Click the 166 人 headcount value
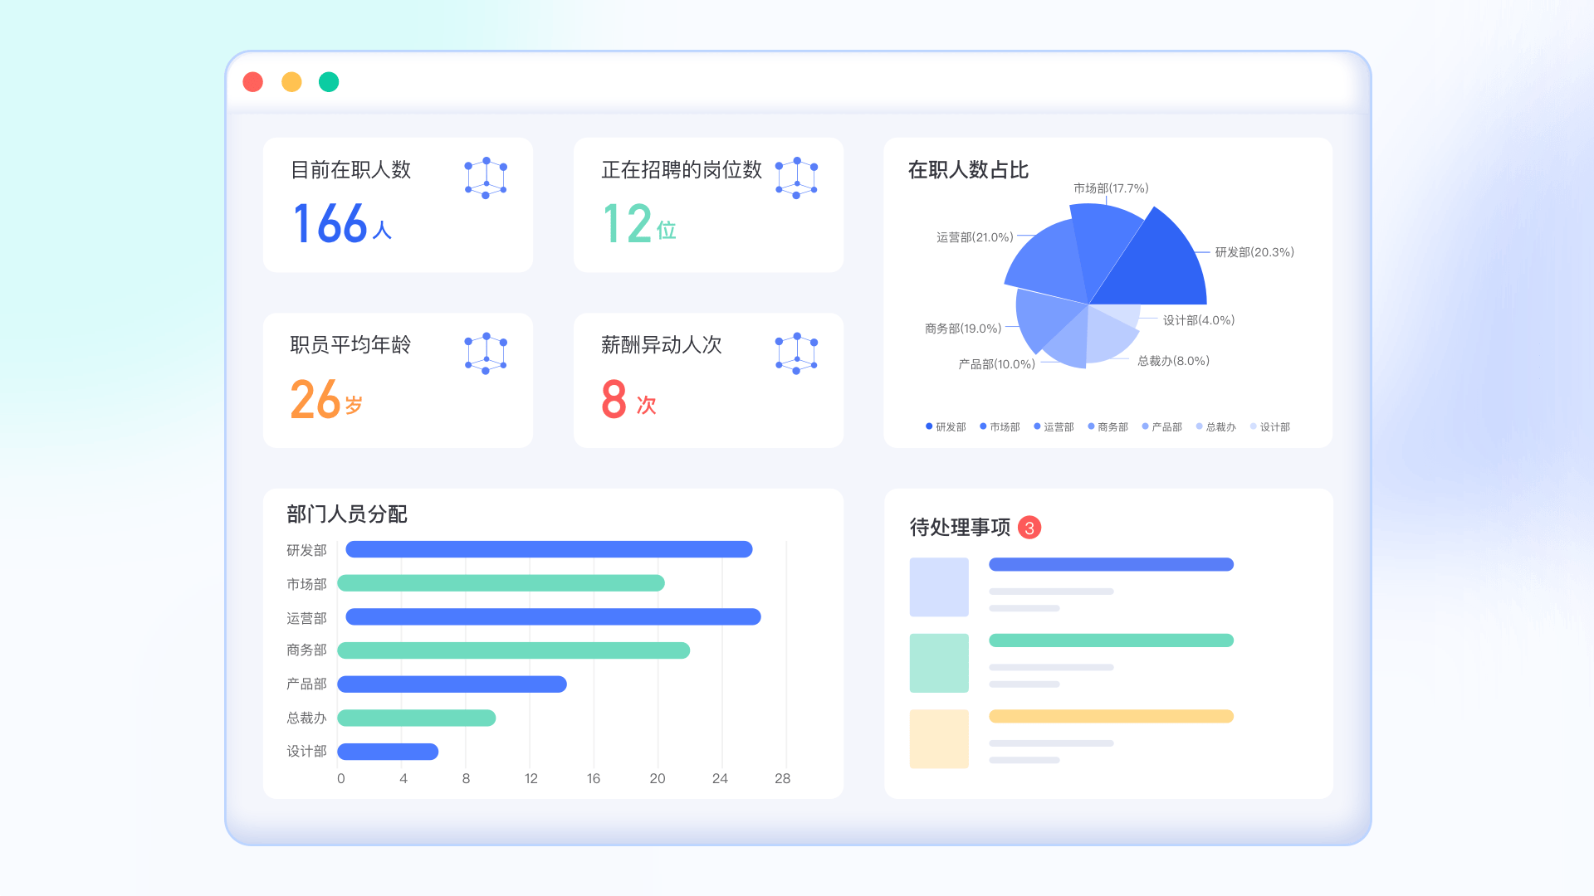This screenshot has width=1594, height=896. [342, 223]
